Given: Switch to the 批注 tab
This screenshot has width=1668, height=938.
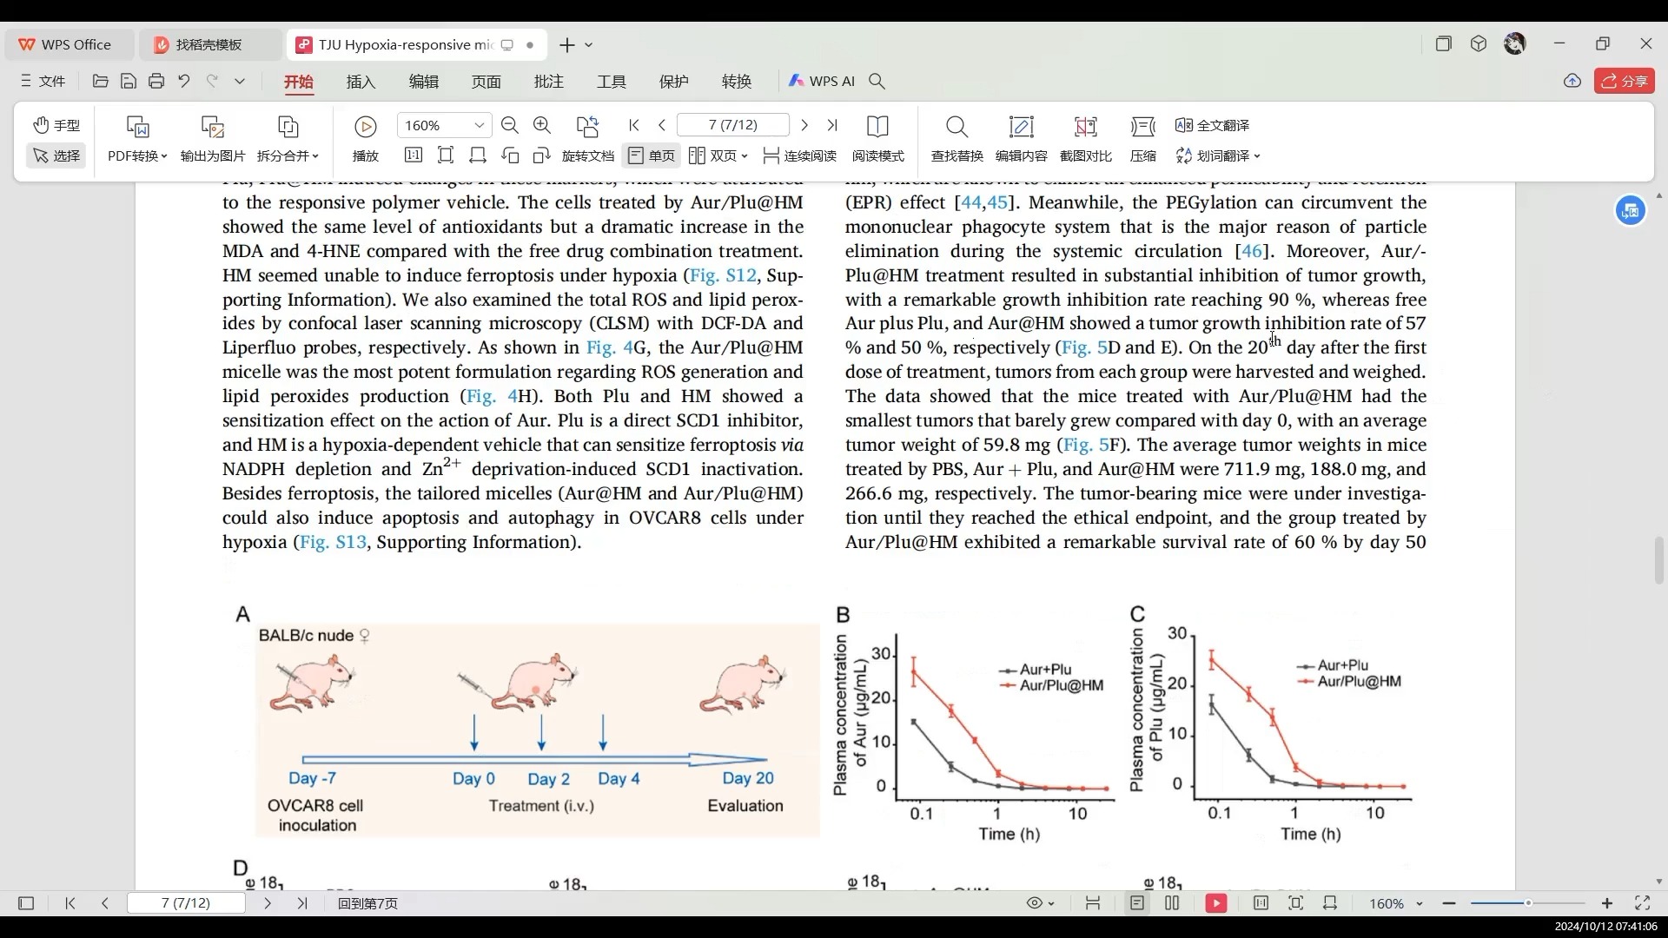Looking at the screenshot, I should click(548, 81).
